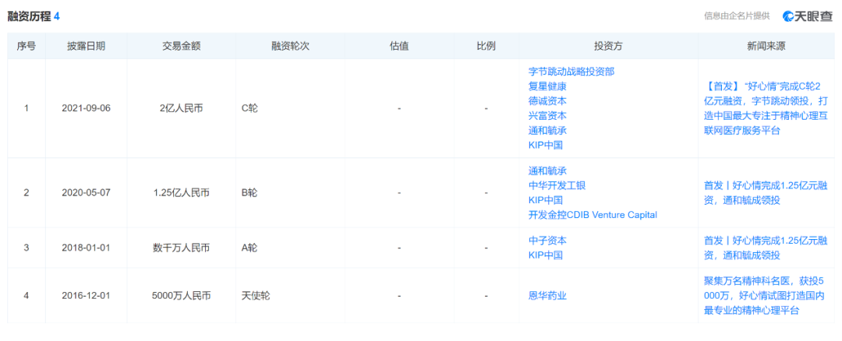The image size is (842, 341).
Task: Click the 融资历程 section title
Action: [30, 16]
